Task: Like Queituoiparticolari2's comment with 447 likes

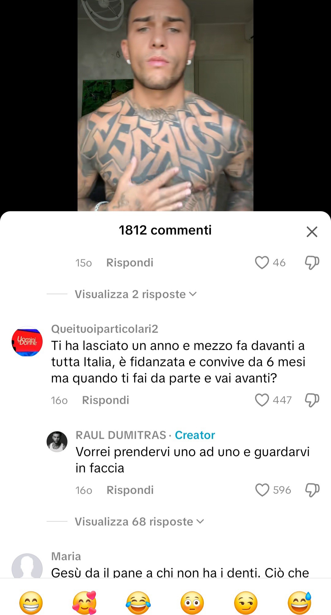Action: 262,400
